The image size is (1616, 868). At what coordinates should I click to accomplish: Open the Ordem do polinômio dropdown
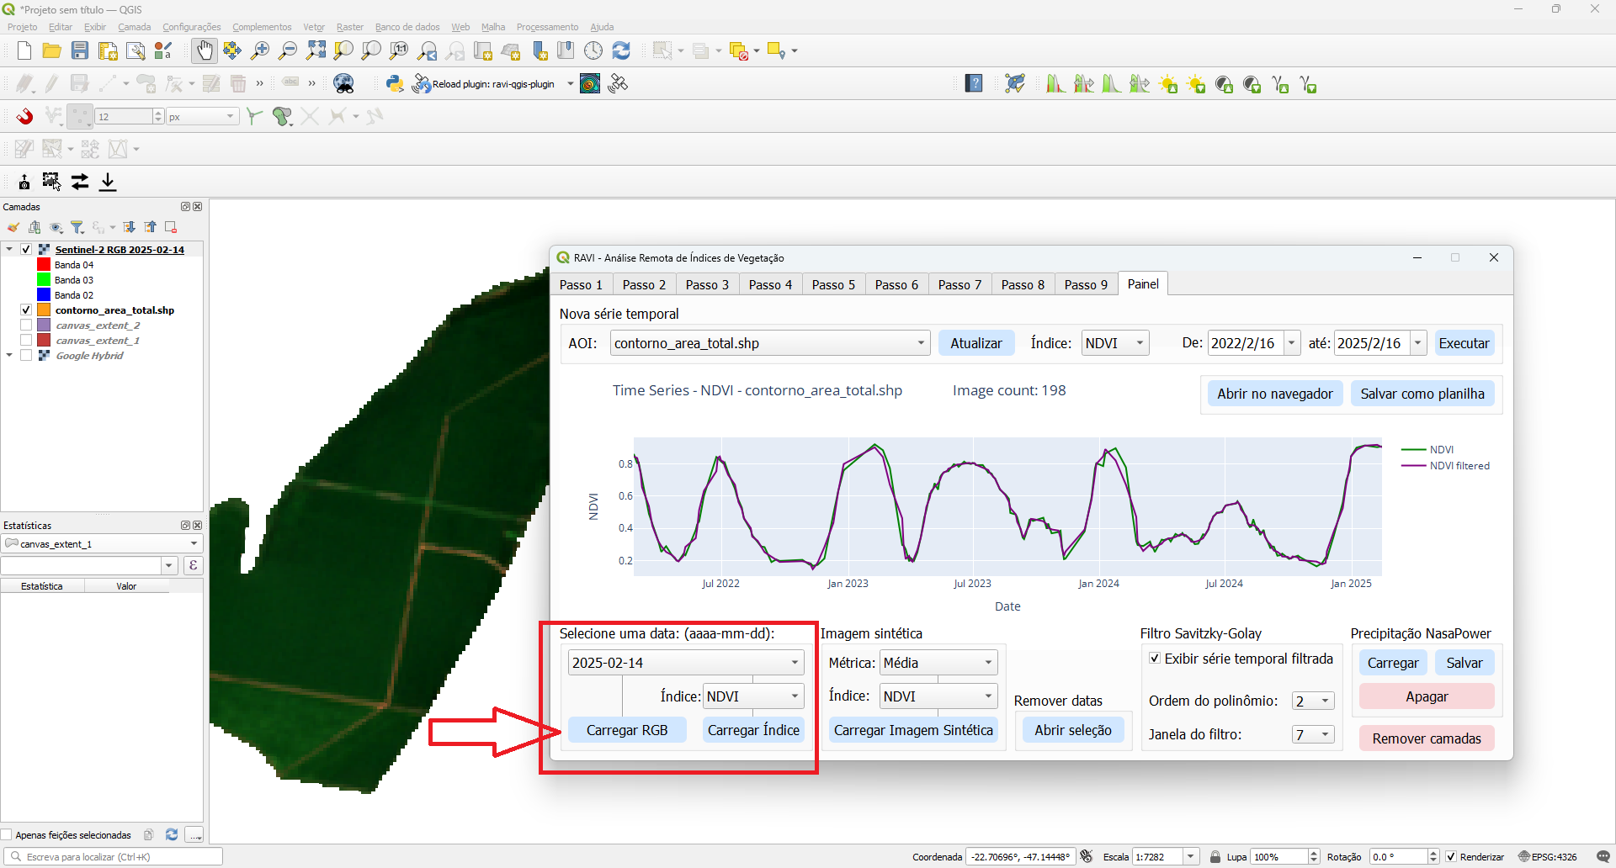coord(1313,701)
